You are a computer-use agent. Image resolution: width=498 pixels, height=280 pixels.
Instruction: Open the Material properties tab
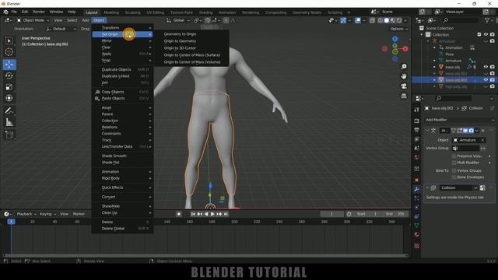click(417, 235)
